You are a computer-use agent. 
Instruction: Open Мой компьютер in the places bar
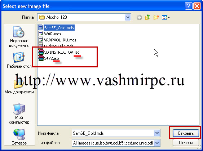click(x=19, y=114)
